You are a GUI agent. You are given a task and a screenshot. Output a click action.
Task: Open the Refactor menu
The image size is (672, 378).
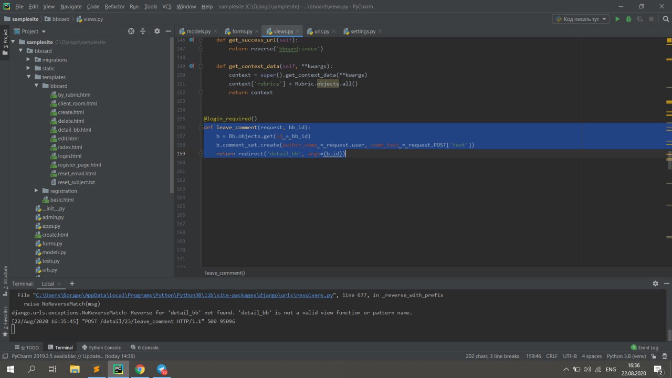[114, 6]
